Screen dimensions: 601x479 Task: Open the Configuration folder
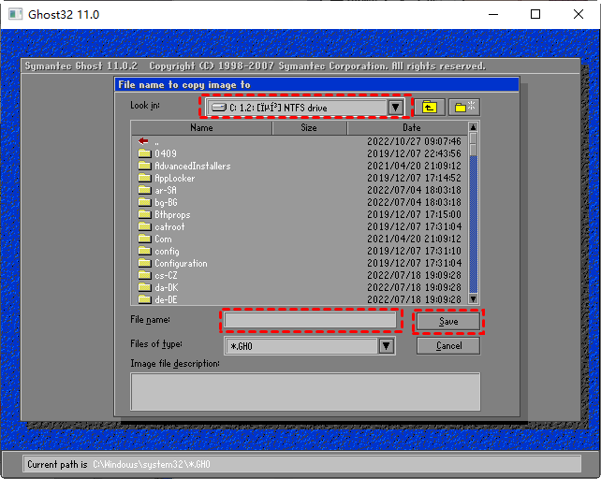click(x=181, y=263)
